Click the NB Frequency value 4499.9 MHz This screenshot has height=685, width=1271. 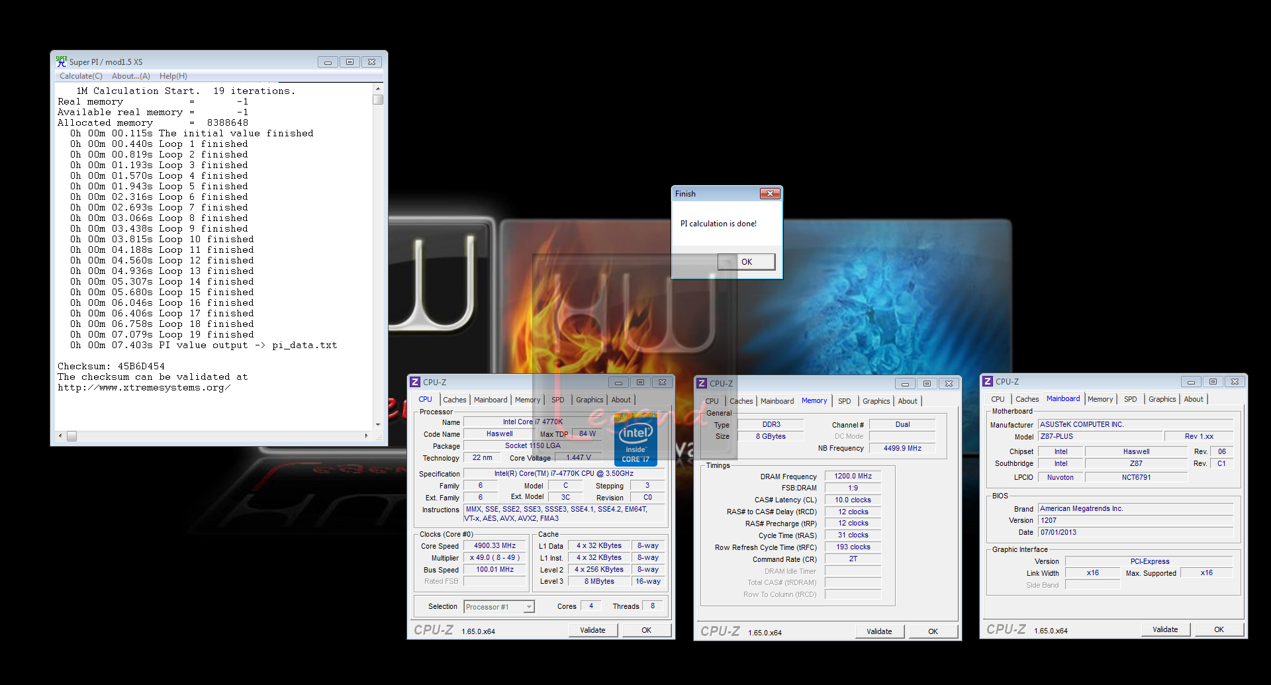tap(902, 448)
